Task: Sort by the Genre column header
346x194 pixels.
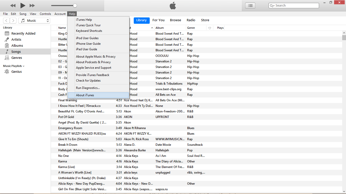Action: coord(196,28)
